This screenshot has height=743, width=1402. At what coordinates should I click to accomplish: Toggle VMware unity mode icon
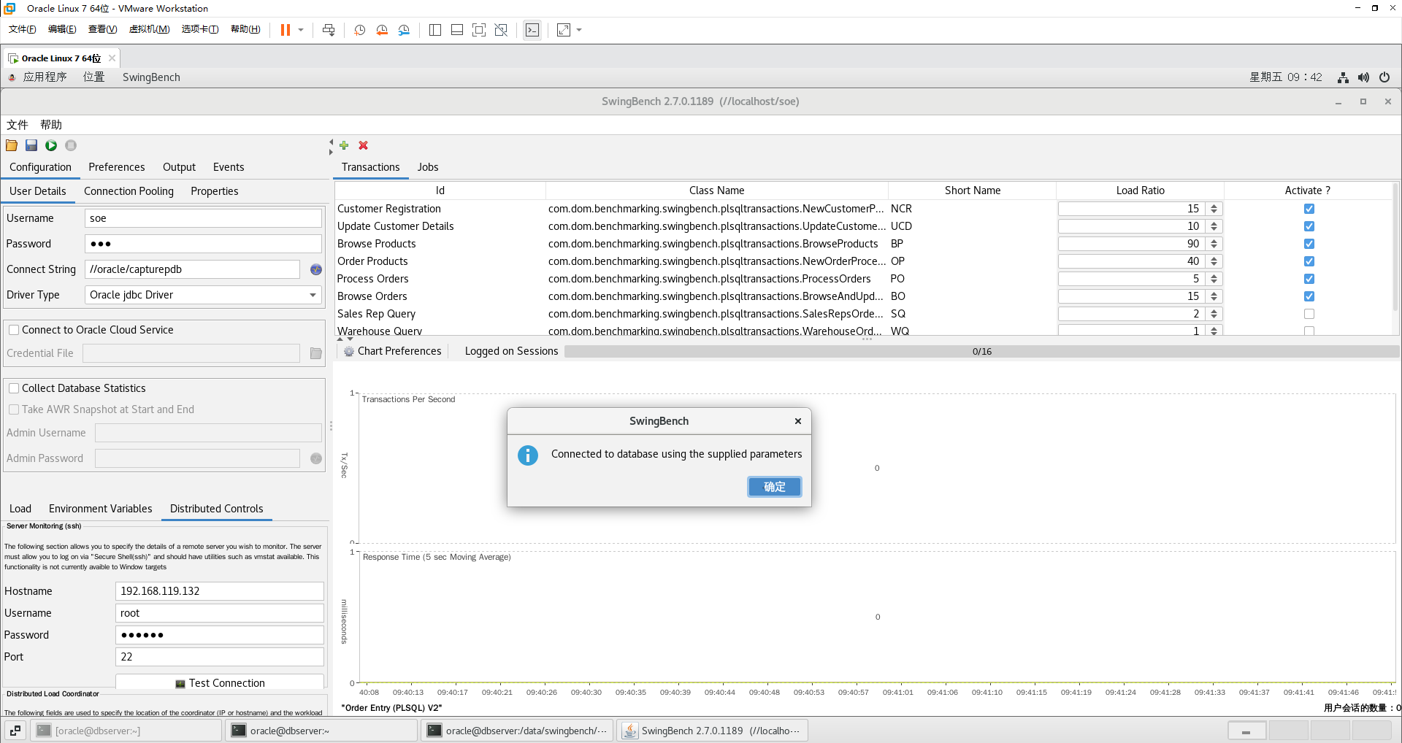tap(501, 30)
